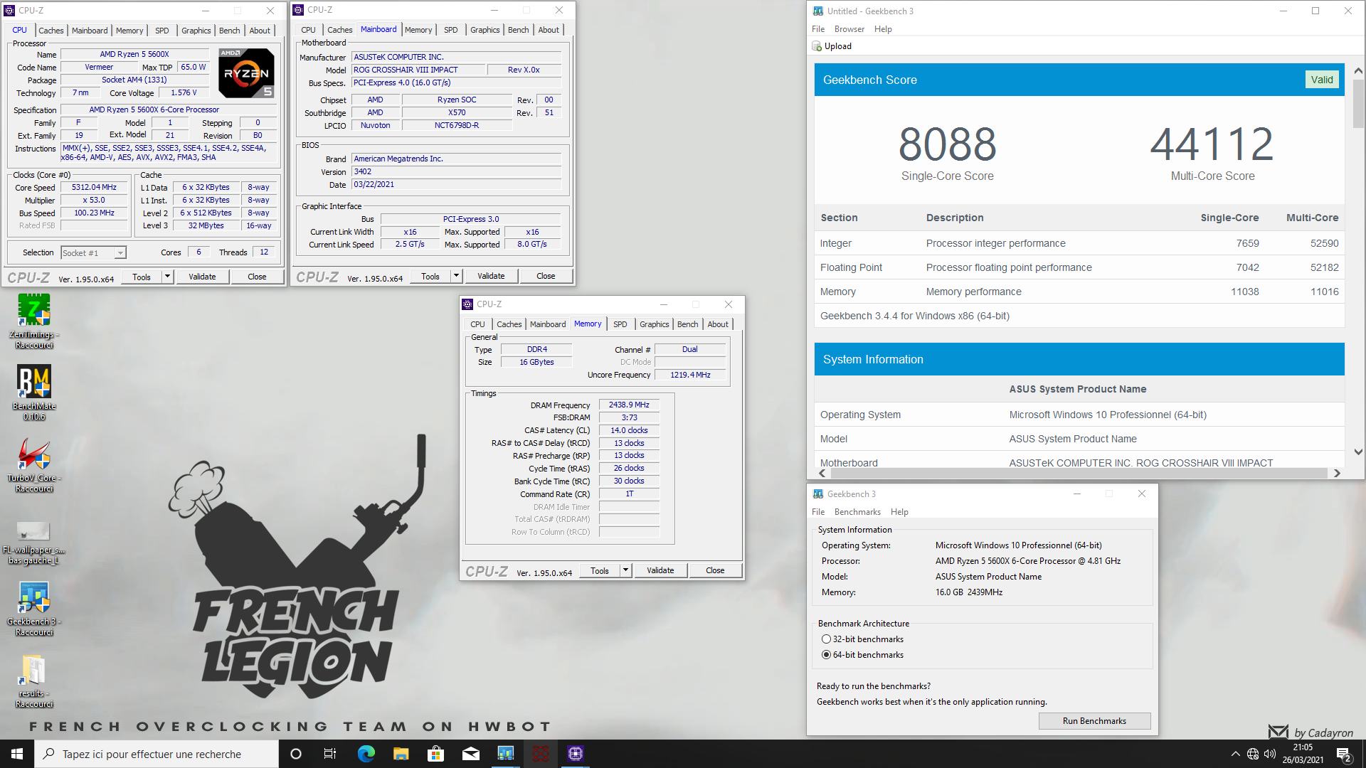This screenshot has width=1366, height=768.
Task: Switch to Caches tab in CPU window
Action: 51,31
